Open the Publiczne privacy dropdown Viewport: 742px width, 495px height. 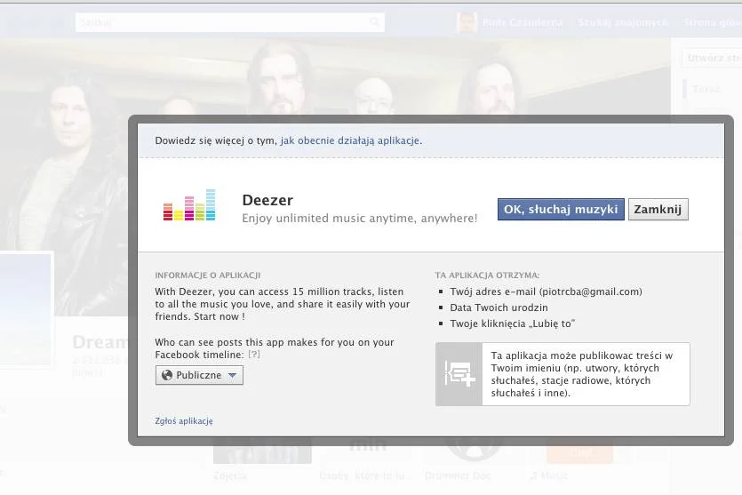click(x=199, y=375)
